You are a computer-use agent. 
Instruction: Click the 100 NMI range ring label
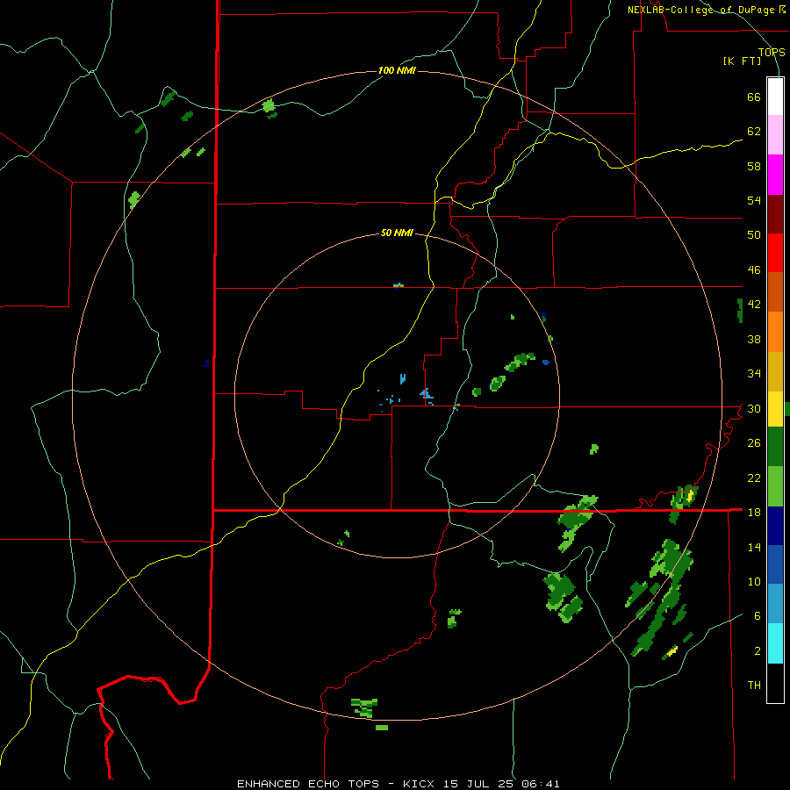397,70
